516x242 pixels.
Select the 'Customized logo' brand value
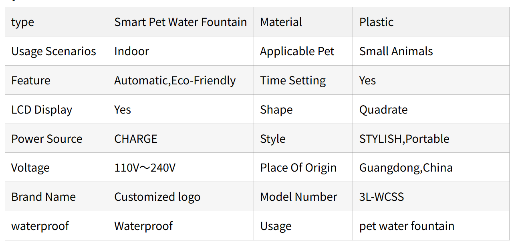coord(157,197)
